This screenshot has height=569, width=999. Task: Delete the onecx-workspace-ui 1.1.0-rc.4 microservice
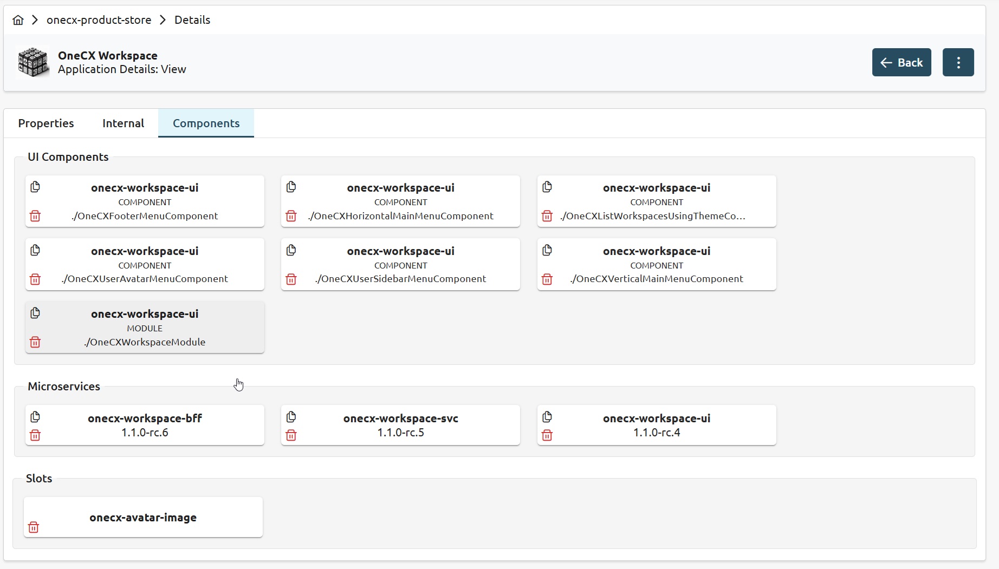point(547,435)
